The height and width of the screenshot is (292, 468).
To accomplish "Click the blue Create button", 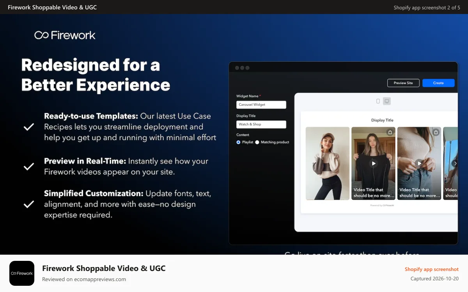I will pyautogui.click(x=438, y=83).
